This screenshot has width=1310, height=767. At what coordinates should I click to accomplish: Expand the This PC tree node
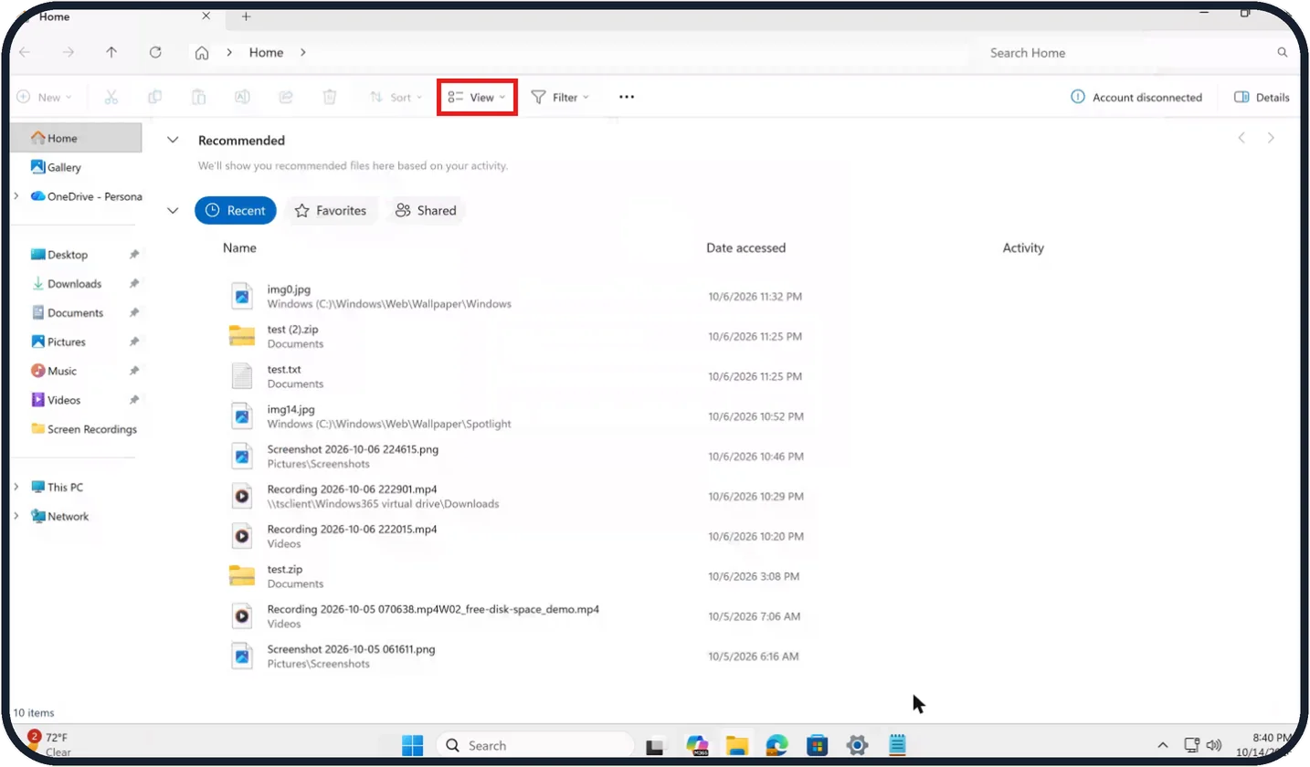click(16, 487)
